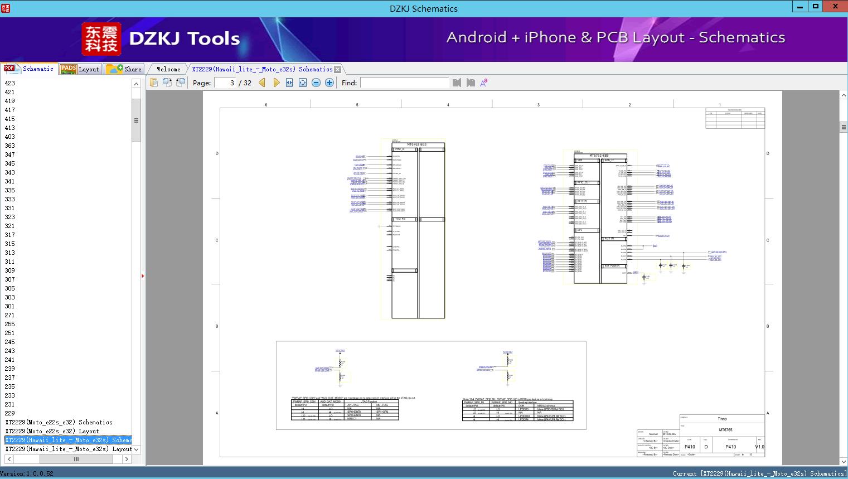This screenshot has height=479, width=848.
Task: Select list item 307
Action: pos(10,279)
